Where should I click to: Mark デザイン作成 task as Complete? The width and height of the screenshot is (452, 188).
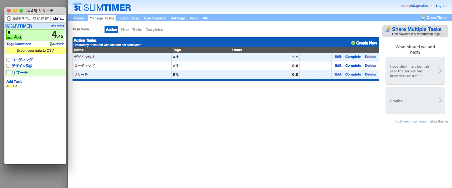pos(353,57)
